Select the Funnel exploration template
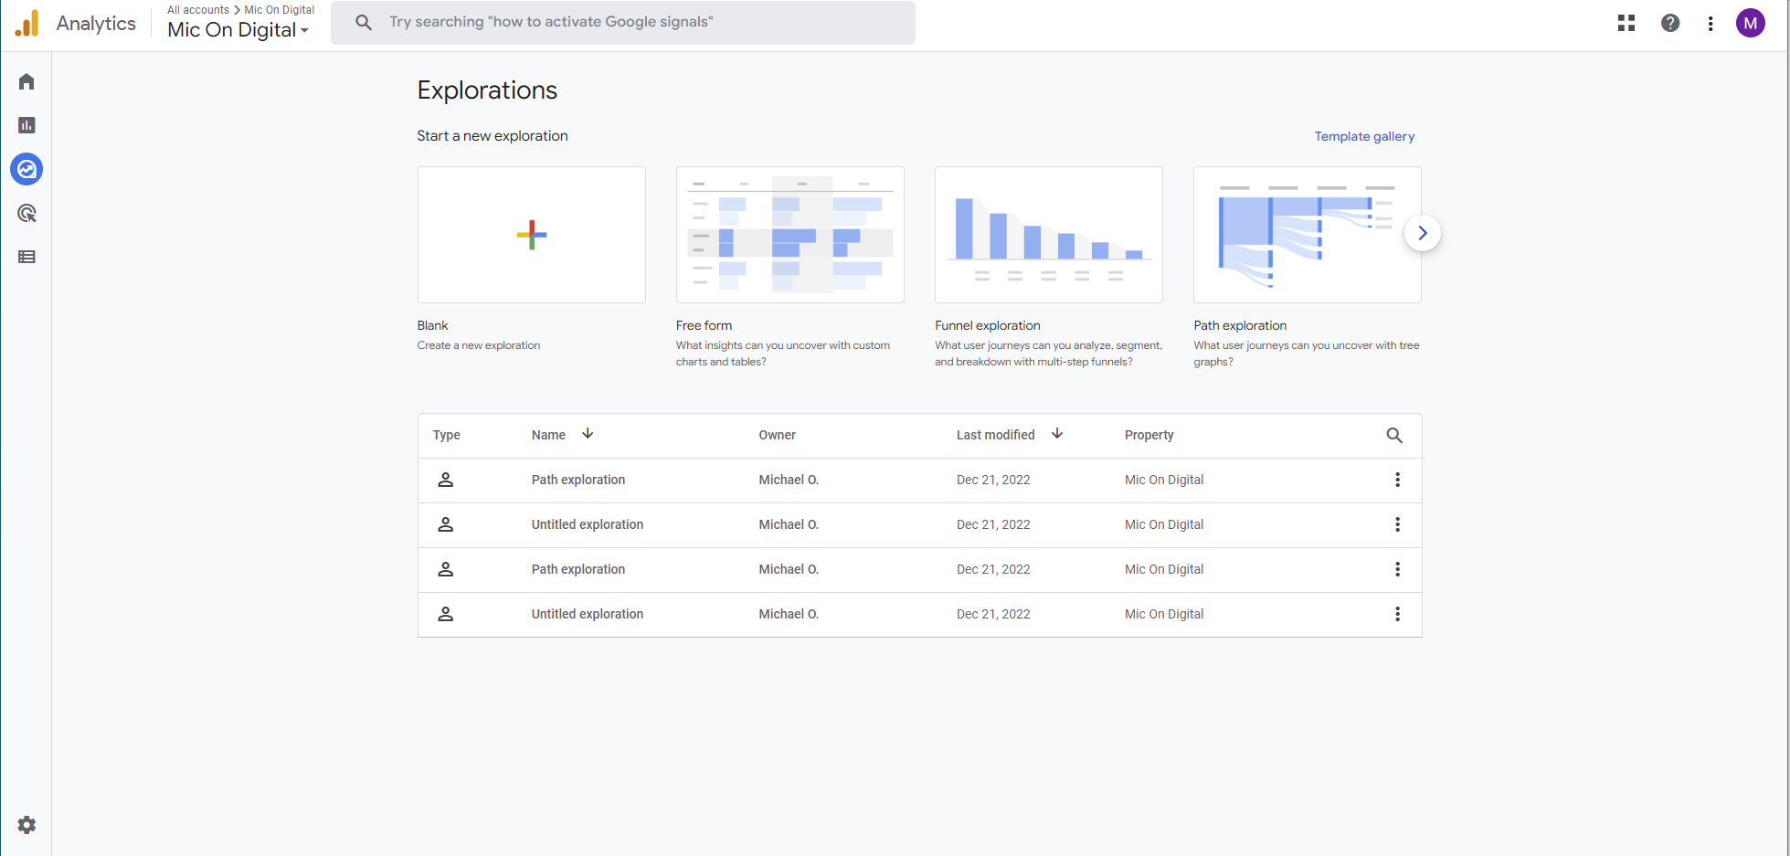 1048,235
